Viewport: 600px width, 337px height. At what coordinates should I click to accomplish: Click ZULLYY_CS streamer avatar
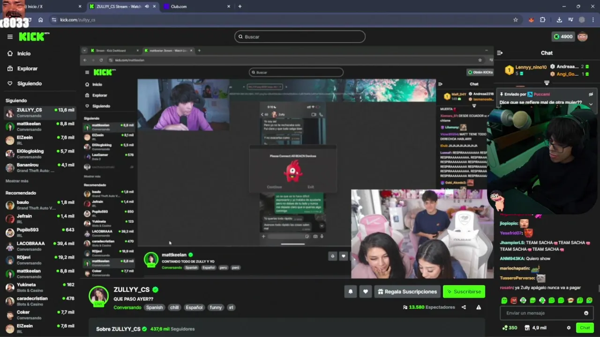click(98, 296)
